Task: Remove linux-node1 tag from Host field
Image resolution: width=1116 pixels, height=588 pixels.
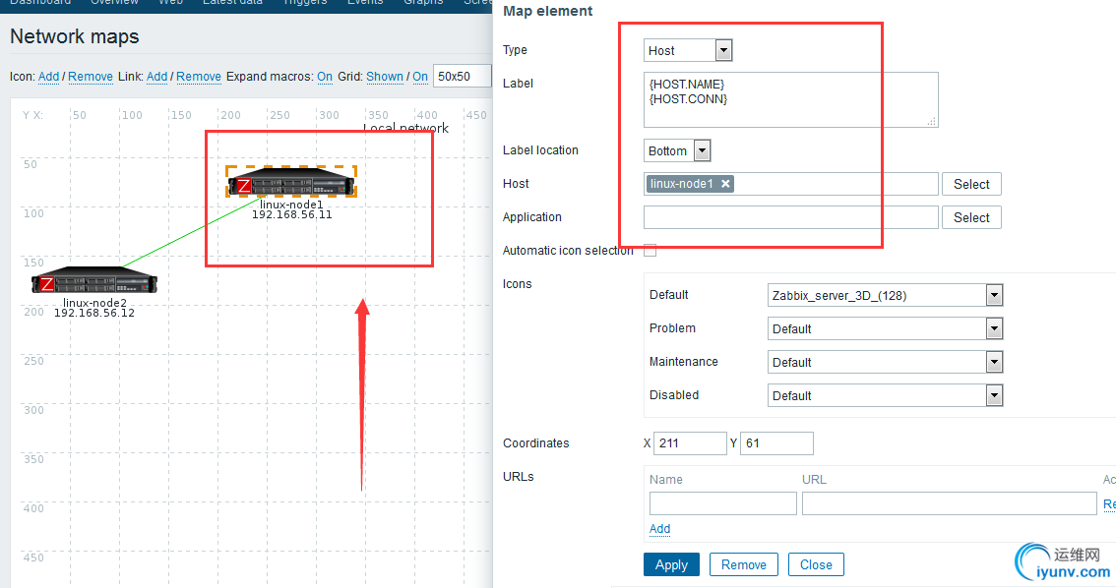Action: coord(725,184)
